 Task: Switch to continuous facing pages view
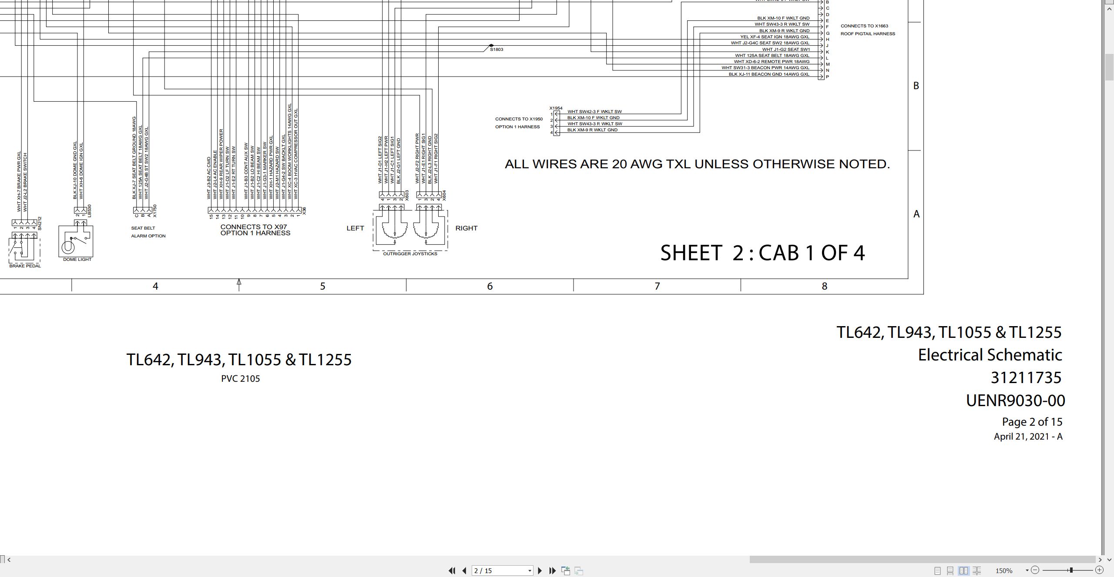[x=977, y=570]
